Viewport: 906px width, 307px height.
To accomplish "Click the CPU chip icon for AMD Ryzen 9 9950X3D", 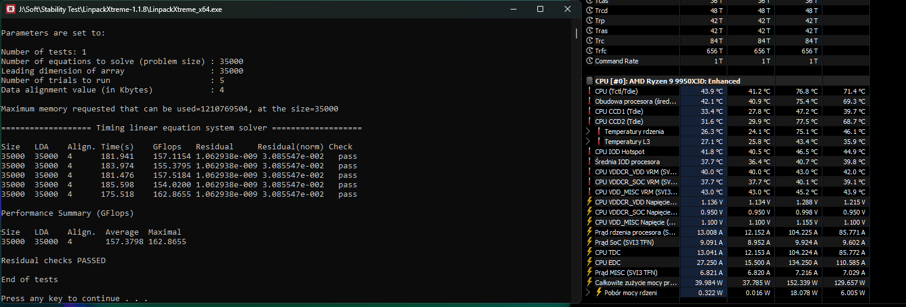I will click(x=589, y=81).
